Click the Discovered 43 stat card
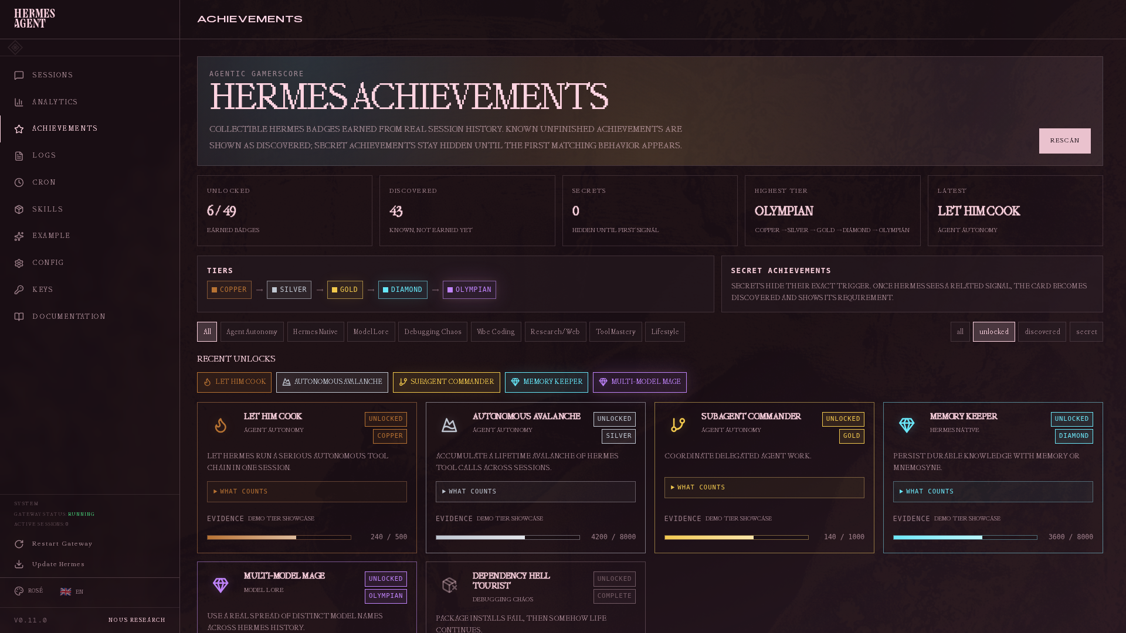1126x633 pixels. point(467,210)
